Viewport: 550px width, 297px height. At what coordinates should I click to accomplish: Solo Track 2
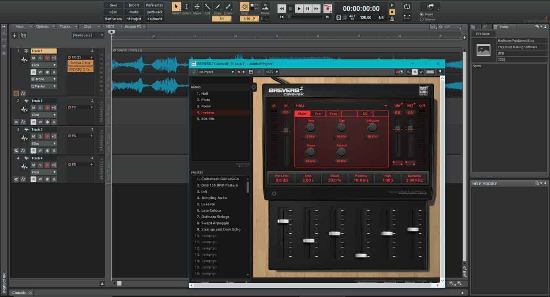pyautogui.click(x=40, y=108)
